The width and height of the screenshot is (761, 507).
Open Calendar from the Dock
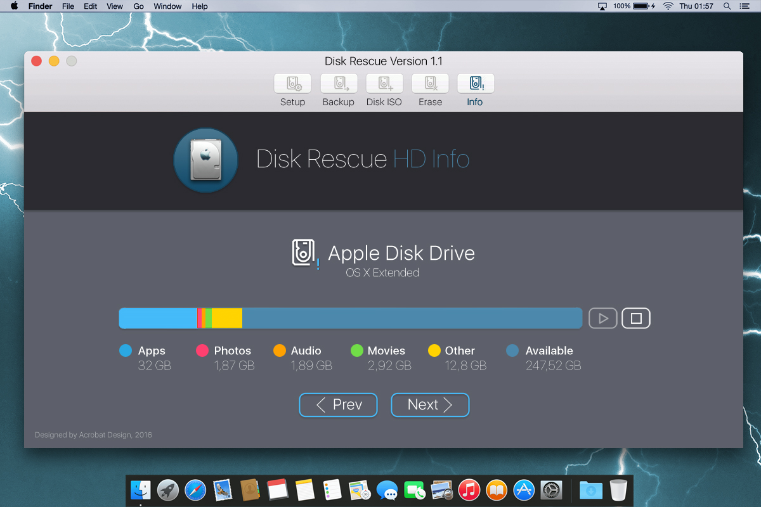point(278,490)
